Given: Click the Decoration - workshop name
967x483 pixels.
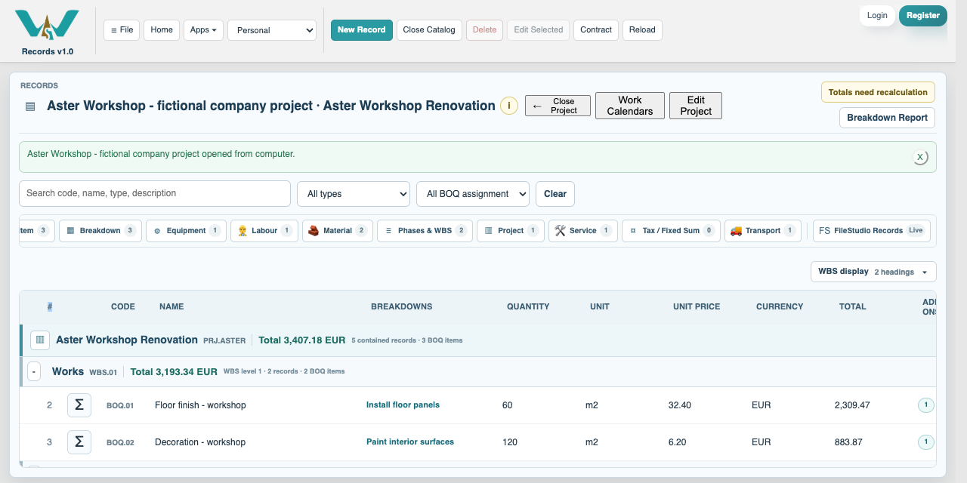Looking at the screenshot, I should coord(200,442).
